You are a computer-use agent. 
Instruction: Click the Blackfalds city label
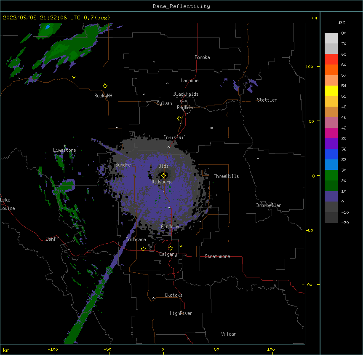186,94
